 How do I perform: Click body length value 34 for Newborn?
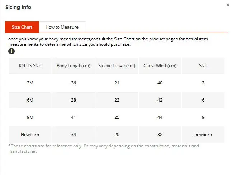point(74,135)
